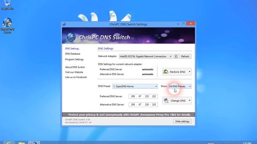The height and width of the screenshot is (144, 257).
Task: Open the Show All DNS Presets dropdown
Action: (x=180, y=86)
